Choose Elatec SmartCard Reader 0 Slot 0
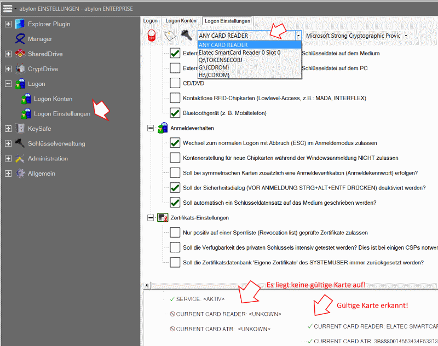 coord(250,53)
